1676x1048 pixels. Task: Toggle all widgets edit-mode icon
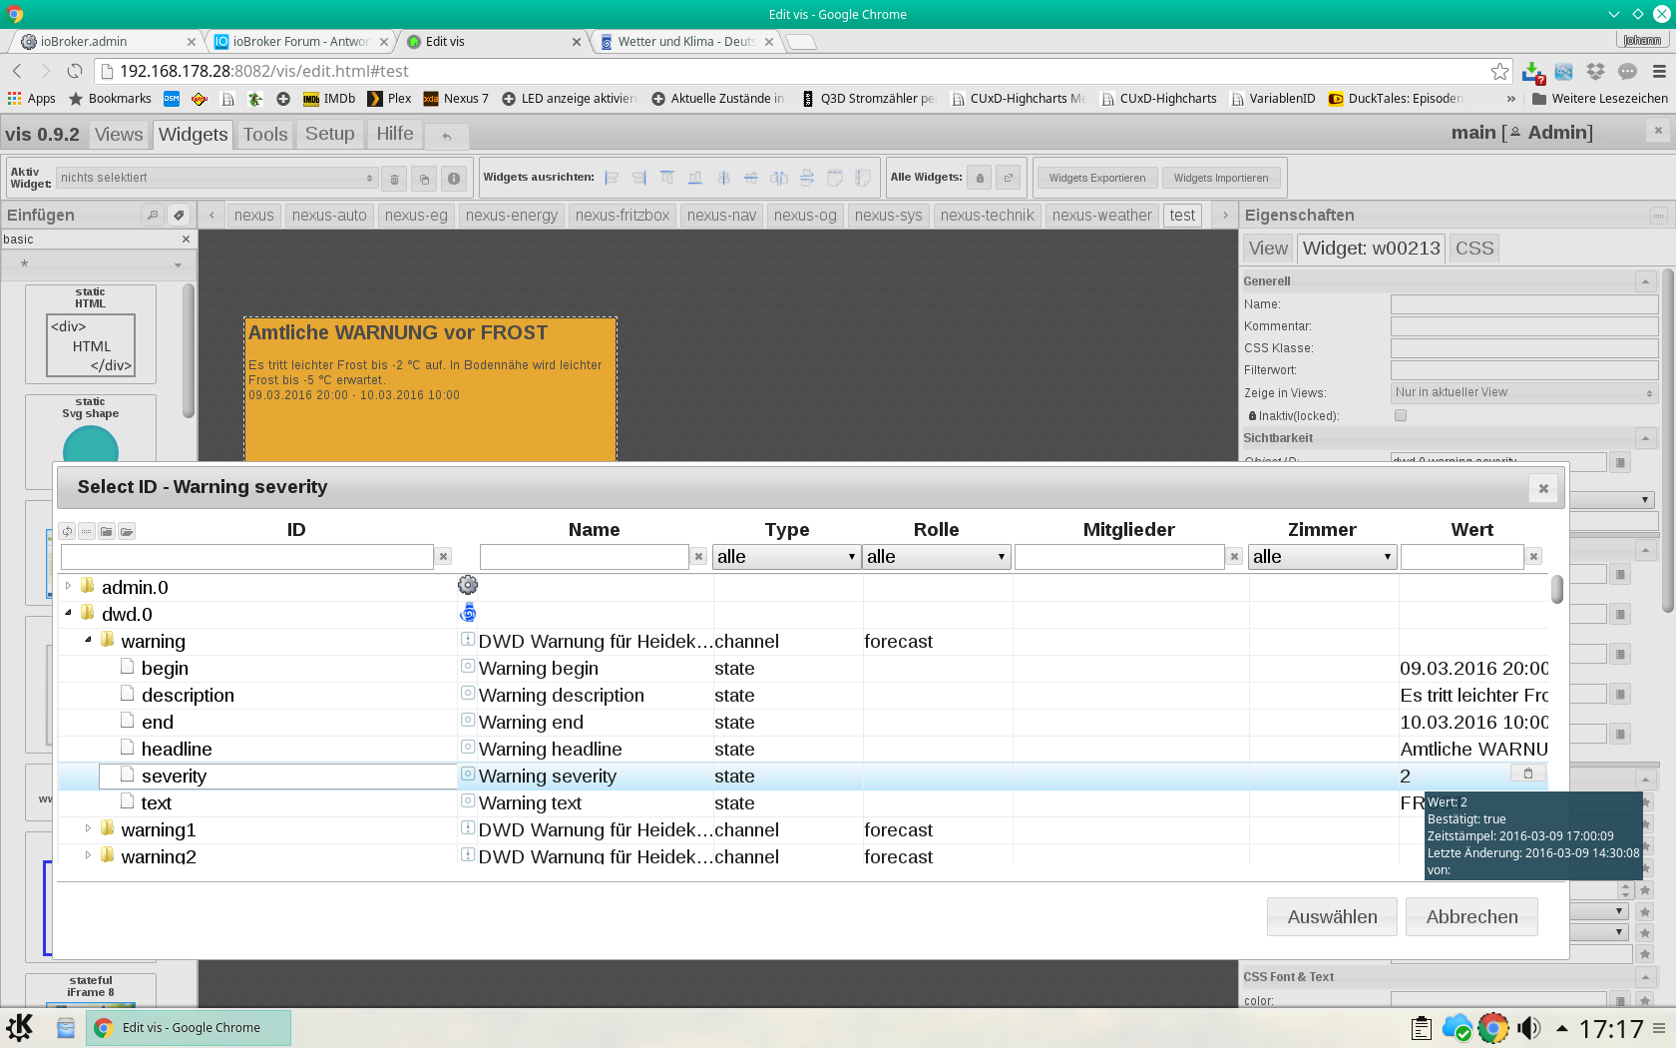click(x=1009, y=178)
